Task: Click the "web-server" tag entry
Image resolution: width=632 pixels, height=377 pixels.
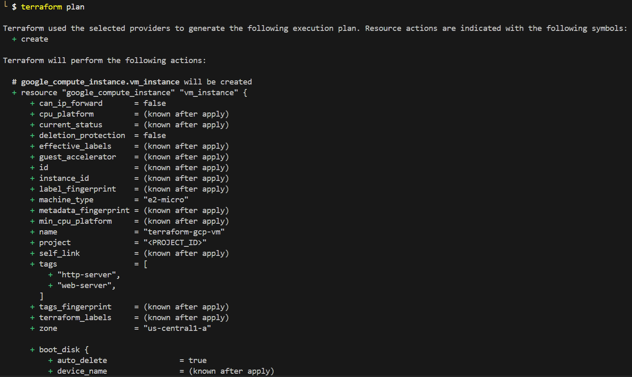Action: [86, 286]
